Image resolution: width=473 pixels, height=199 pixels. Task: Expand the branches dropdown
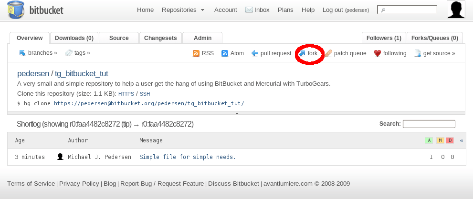pyautogui.click(x=38, y=53)
